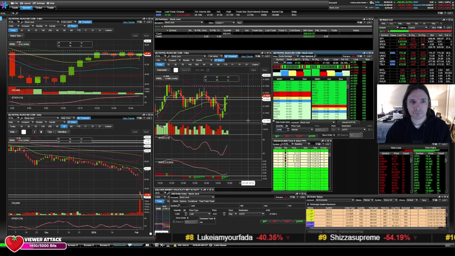Toggle Crosshair in the 1 Min chart

tap(231, 56)
